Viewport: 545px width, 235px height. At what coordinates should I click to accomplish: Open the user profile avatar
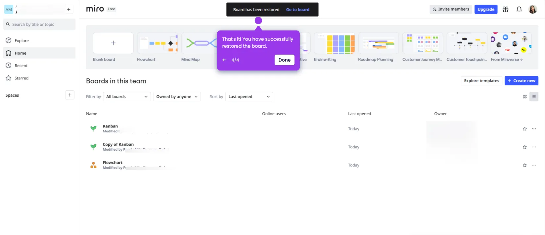click(x=533, y=9)
